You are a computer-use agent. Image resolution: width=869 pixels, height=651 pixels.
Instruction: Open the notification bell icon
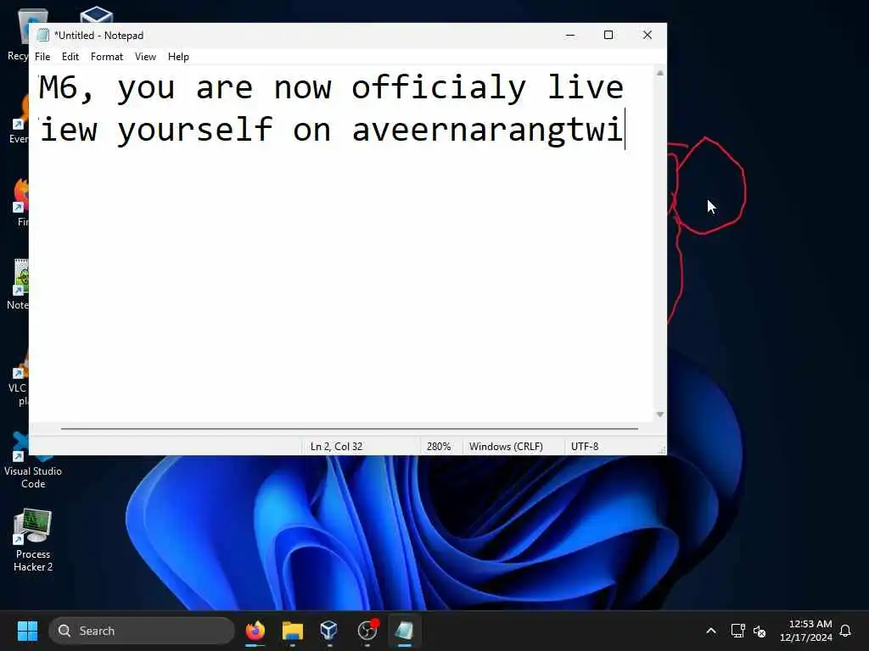tap(846, 631)
